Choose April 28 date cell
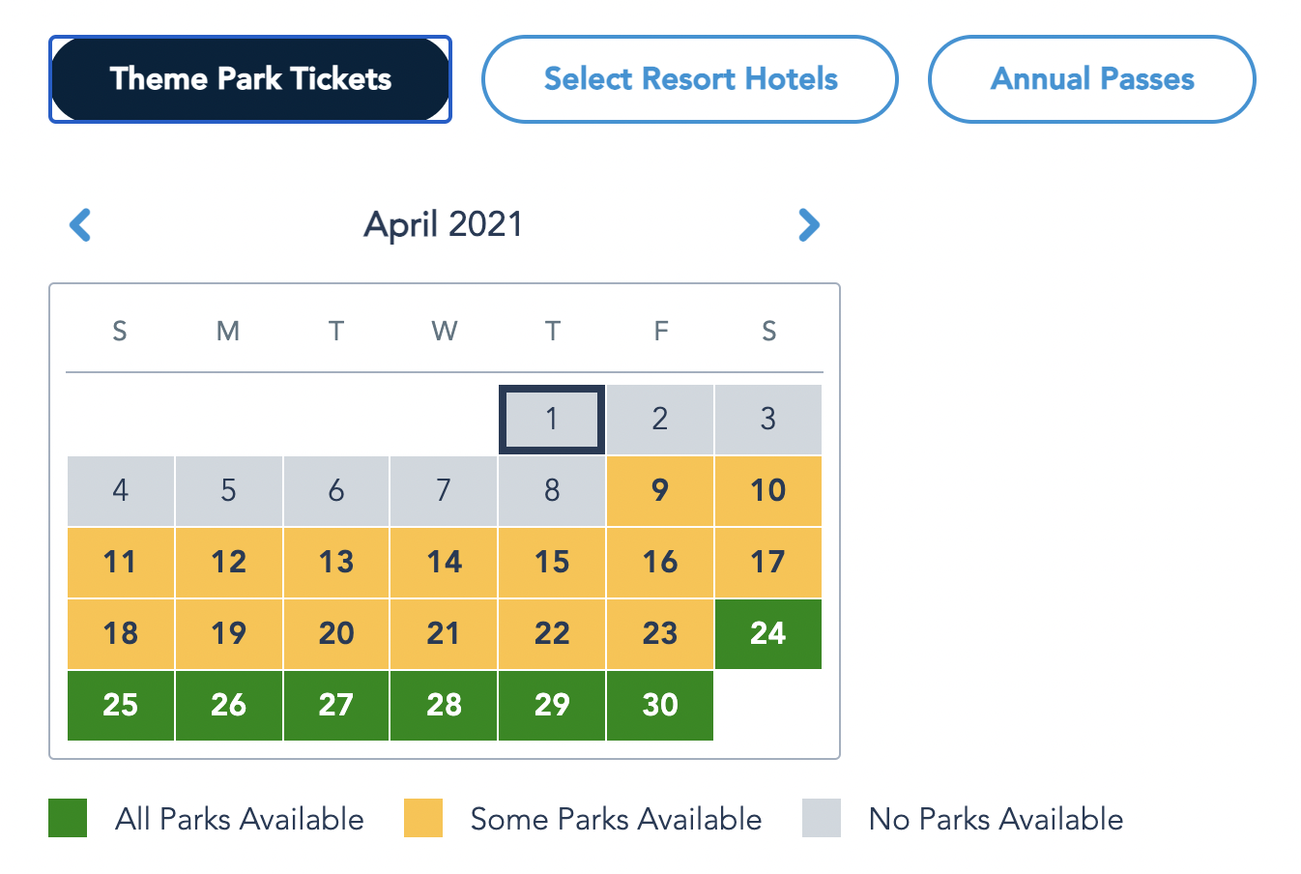The image size is (1301, 874). (x=444, y=706)
